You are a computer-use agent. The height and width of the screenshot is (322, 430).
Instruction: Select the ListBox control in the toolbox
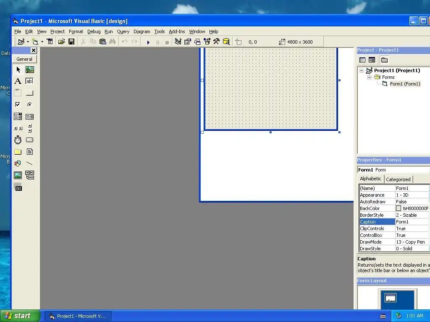pos(30,117)
